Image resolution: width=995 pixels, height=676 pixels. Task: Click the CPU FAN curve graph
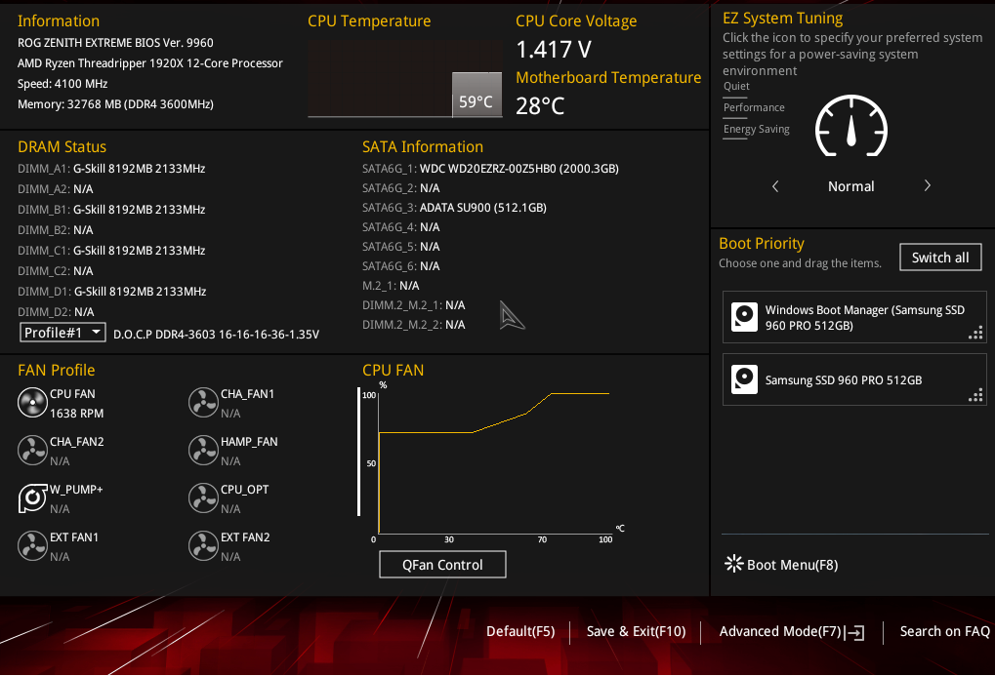click(x=492, y=463)
